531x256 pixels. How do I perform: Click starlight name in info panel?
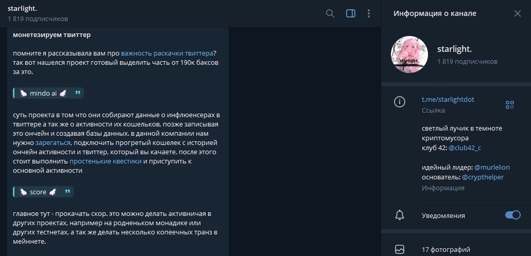454,49
